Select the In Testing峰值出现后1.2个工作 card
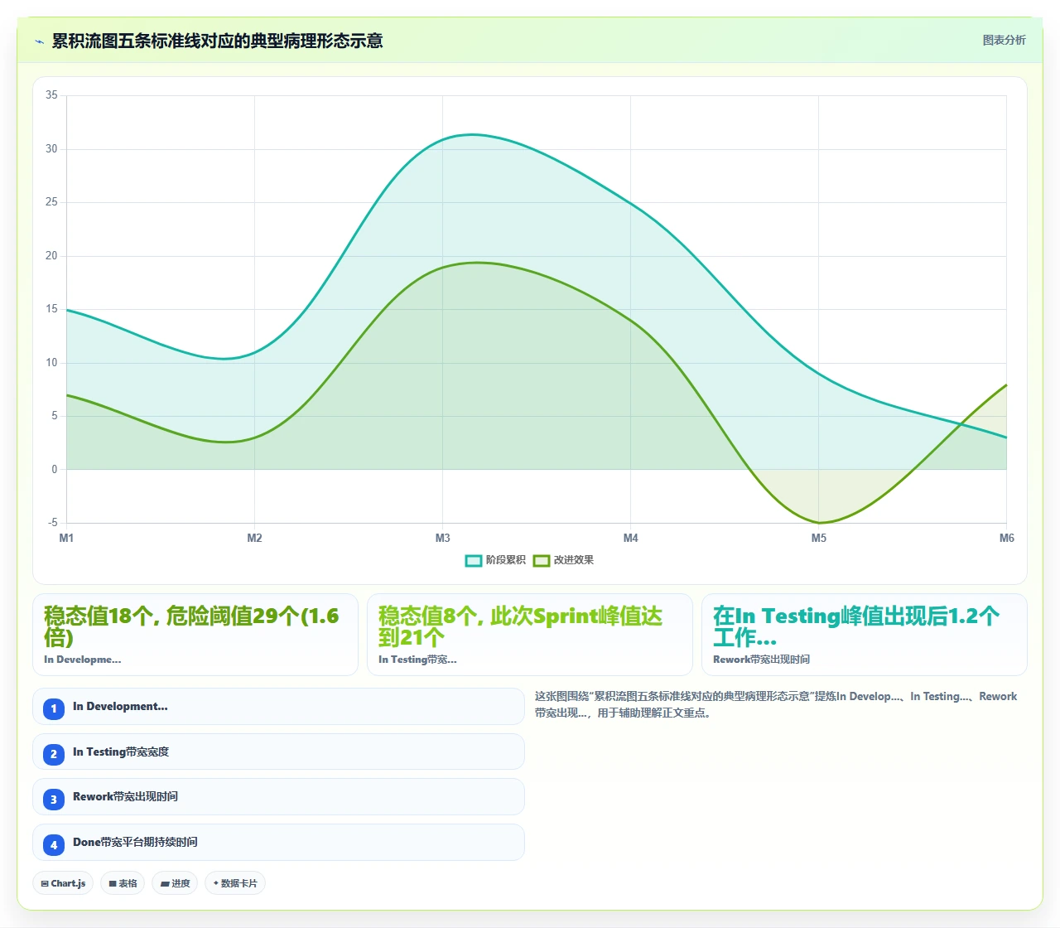The image size is (1060, 928). 865,635
